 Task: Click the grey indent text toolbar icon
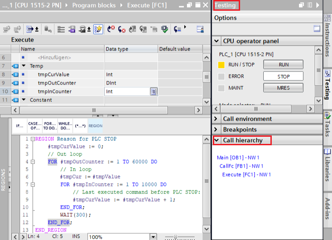point(154,29)
